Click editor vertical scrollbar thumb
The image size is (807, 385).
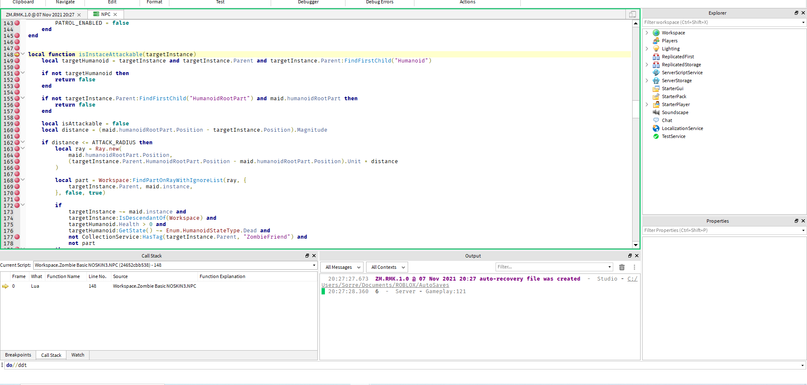pyautogui.click(x=636, y=109)
